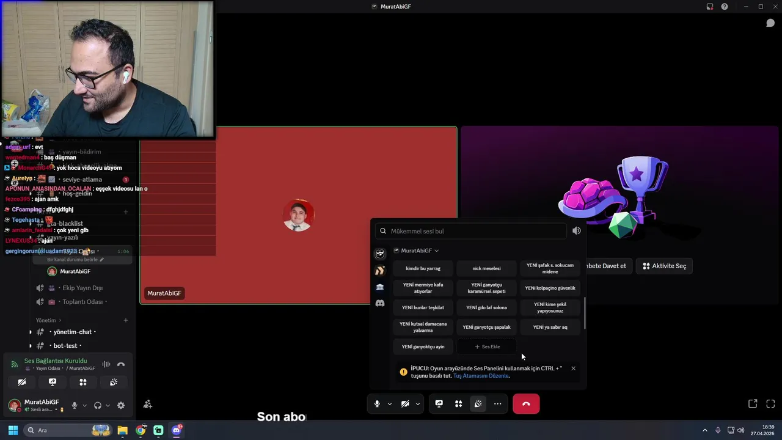Open Discord help question mark icon
The image size is (782, 440).
pos(725,7)
